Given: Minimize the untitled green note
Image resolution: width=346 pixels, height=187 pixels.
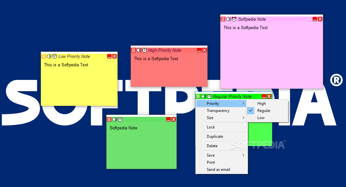Looking at the screenshot, I should (168, 119).
